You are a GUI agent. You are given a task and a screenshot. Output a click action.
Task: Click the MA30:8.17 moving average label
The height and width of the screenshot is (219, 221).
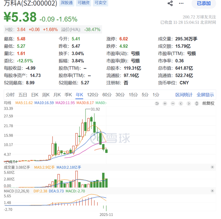85,103
